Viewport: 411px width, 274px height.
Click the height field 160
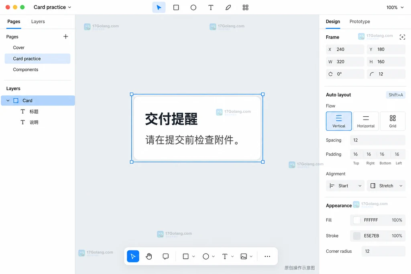386,61
